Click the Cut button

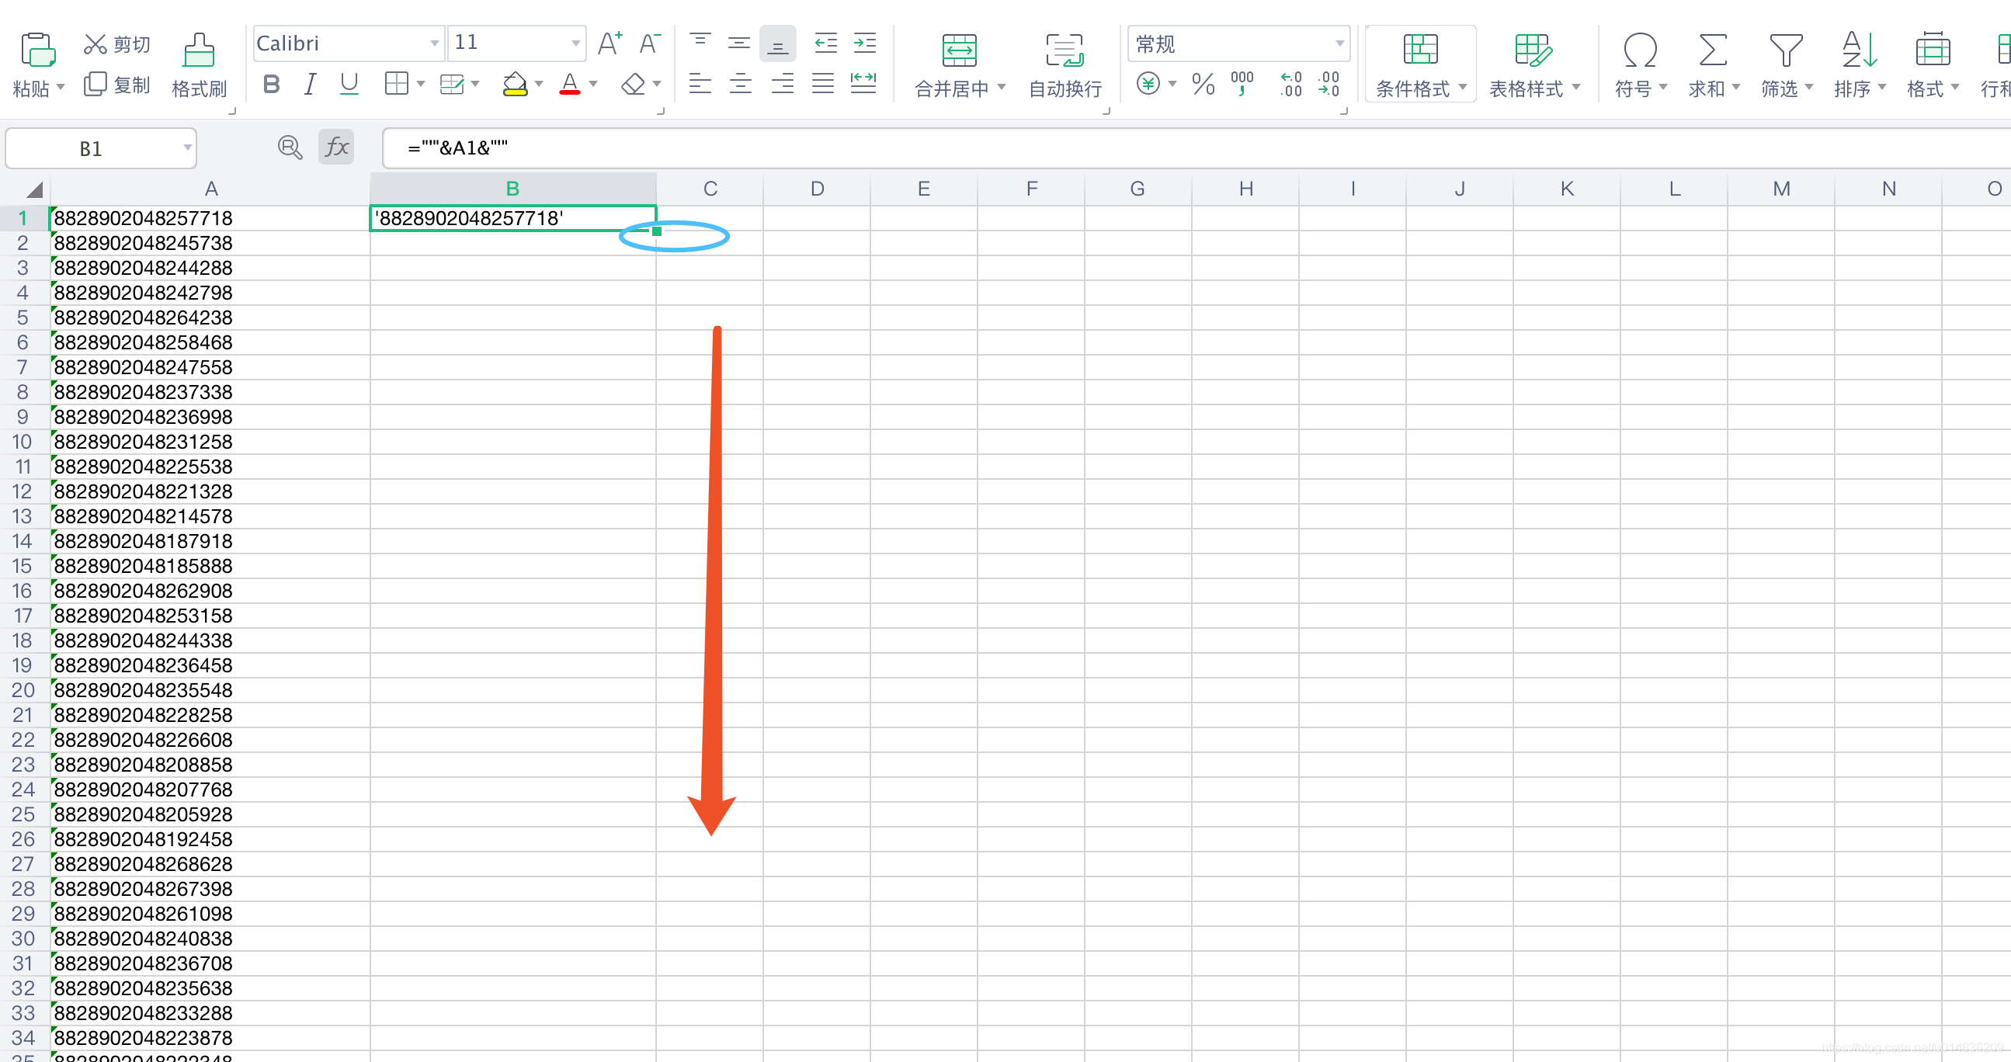click(x=117, y=44)
